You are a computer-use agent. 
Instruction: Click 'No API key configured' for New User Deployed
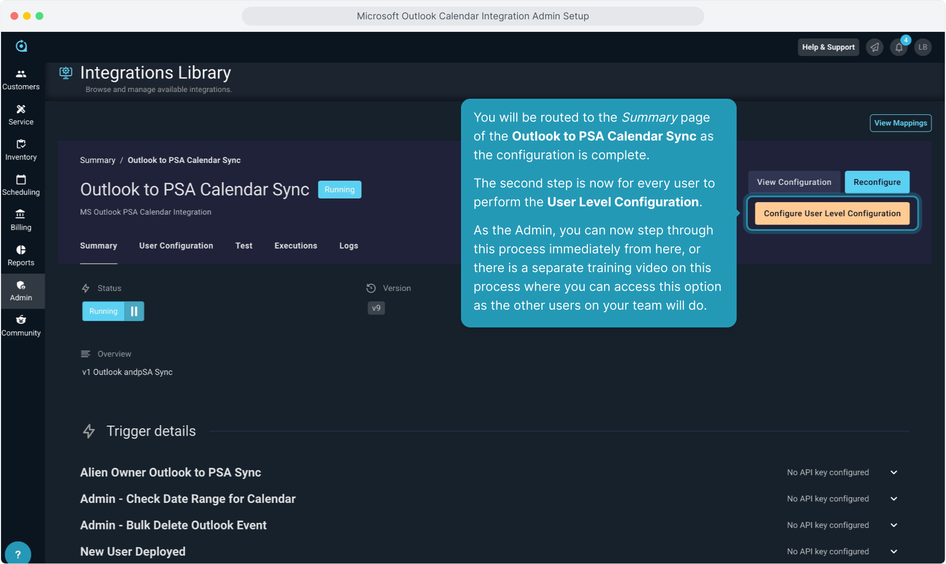[x=828, y=551]
